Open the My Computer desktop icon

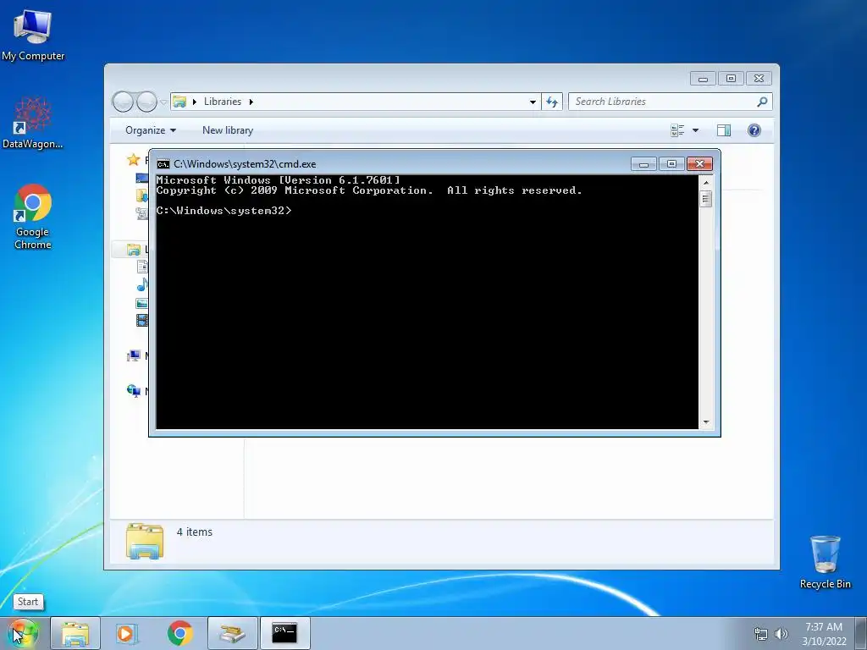(x=33, y=34)
